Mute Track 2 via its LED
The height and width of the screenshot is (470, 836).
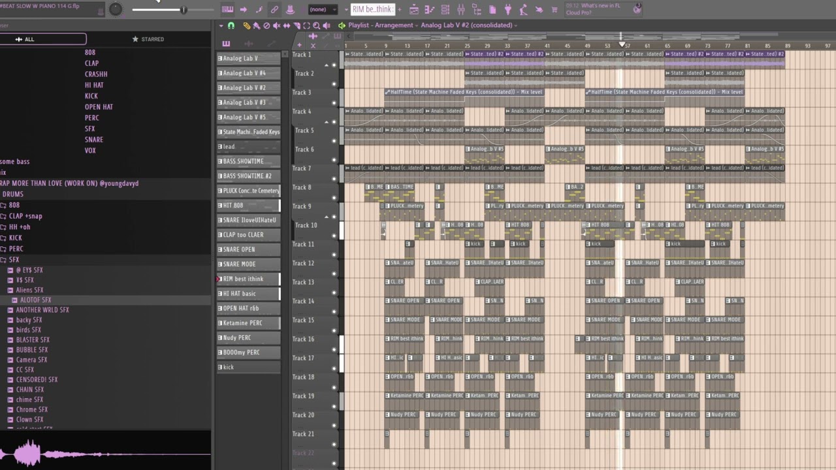click(x=334, y=84)
